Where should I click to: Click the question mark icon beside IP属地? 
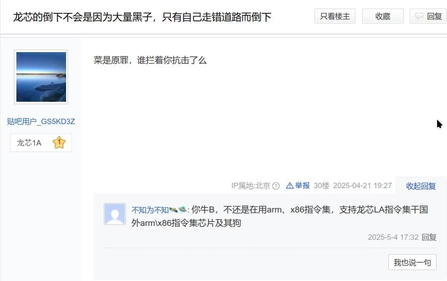click(276, 186)
